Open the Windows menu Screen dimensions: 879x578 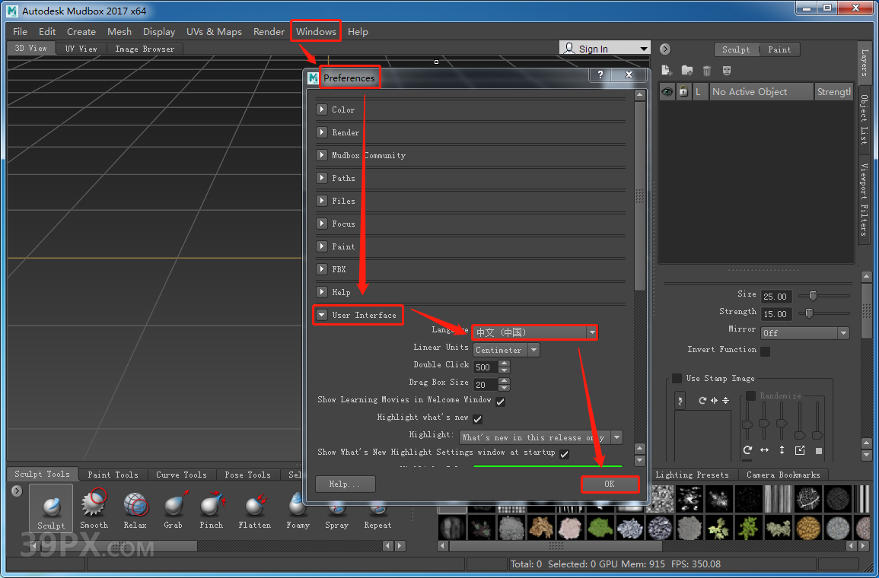315,31
